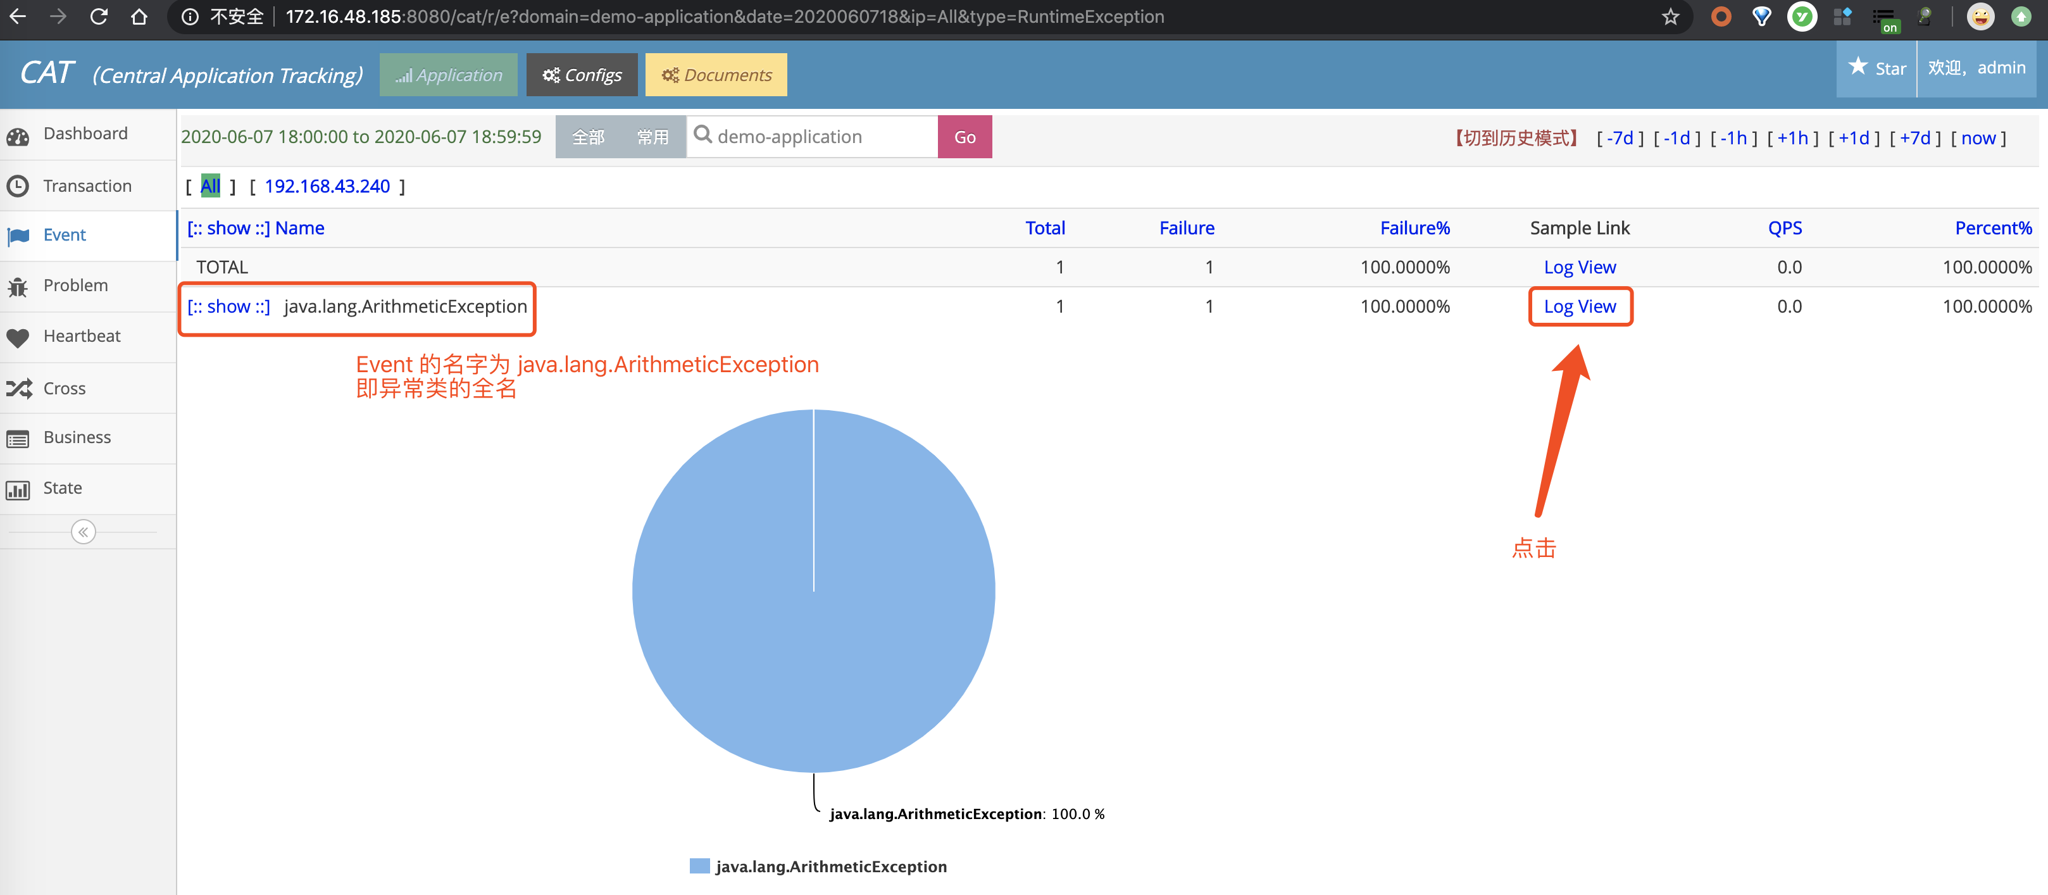Image resolution: width=2048 pixels, height=895 pixels.
Task: Open the Configs menu tab
Action: [582, 75]
